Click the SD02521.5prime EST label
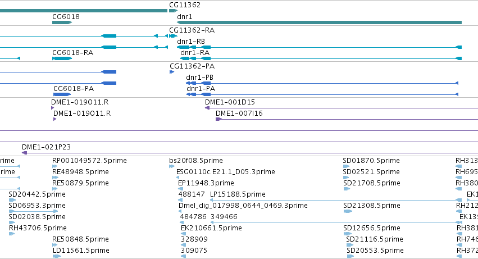Viewport: 478px width, 259px height. tap(371, 172)
